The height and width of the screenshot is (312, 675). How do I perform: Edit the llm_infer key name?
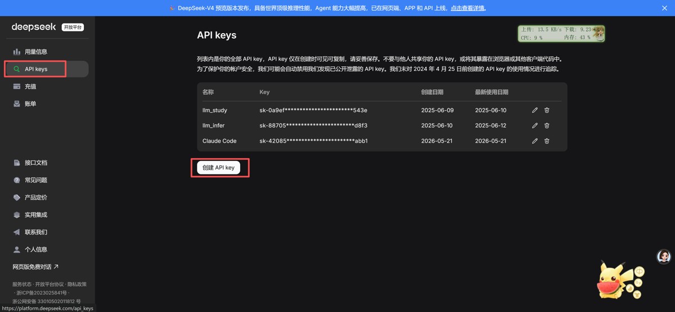535,126
